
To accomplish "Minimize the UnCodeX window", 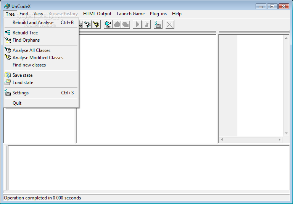I will point(261,6).
